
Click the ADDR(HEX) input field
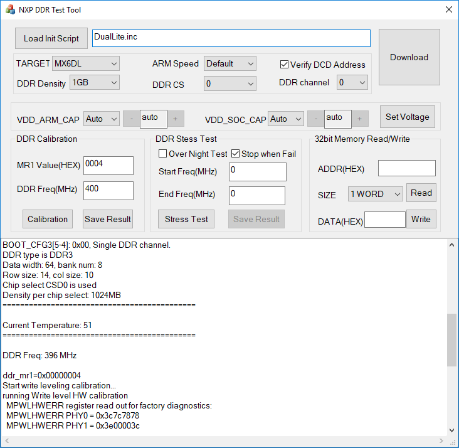tap(407, 168)
